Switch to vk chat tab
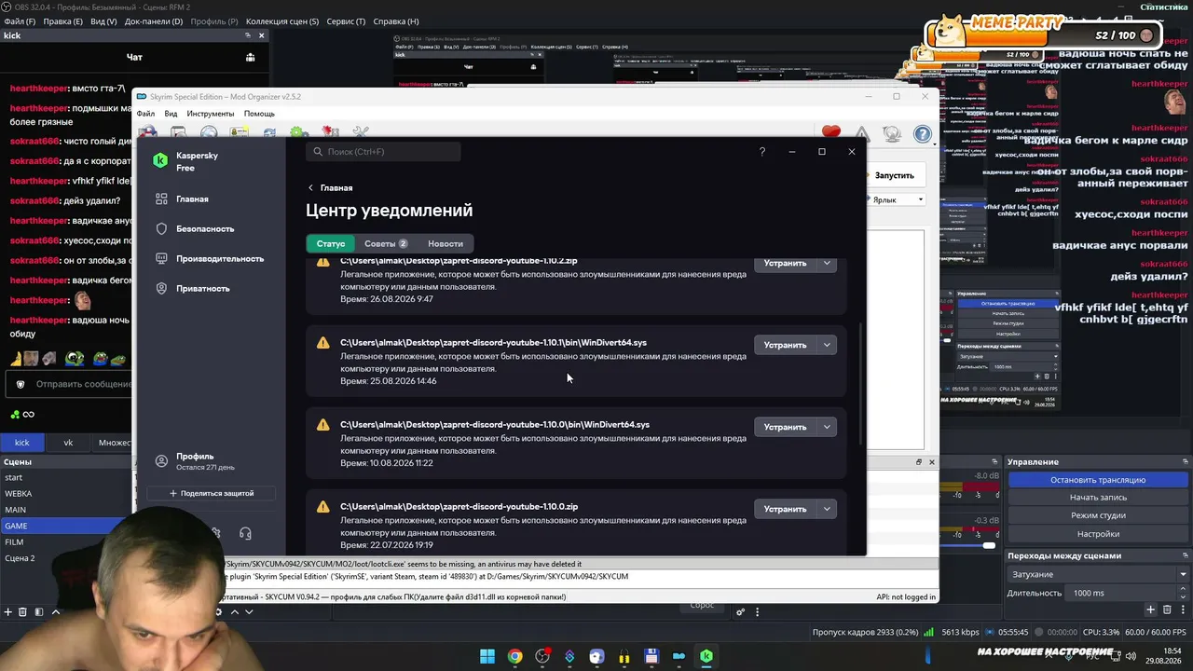 pyautogui.click(x=68, y=443)
